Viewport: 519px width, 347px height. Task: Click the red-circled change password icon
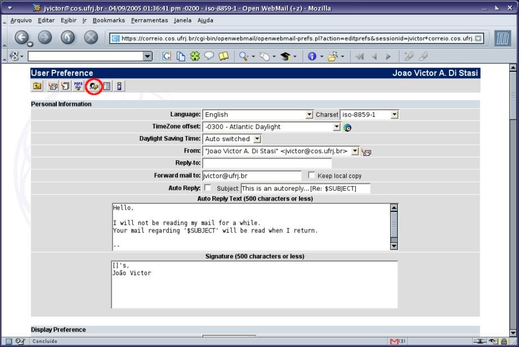click(93, 87)
